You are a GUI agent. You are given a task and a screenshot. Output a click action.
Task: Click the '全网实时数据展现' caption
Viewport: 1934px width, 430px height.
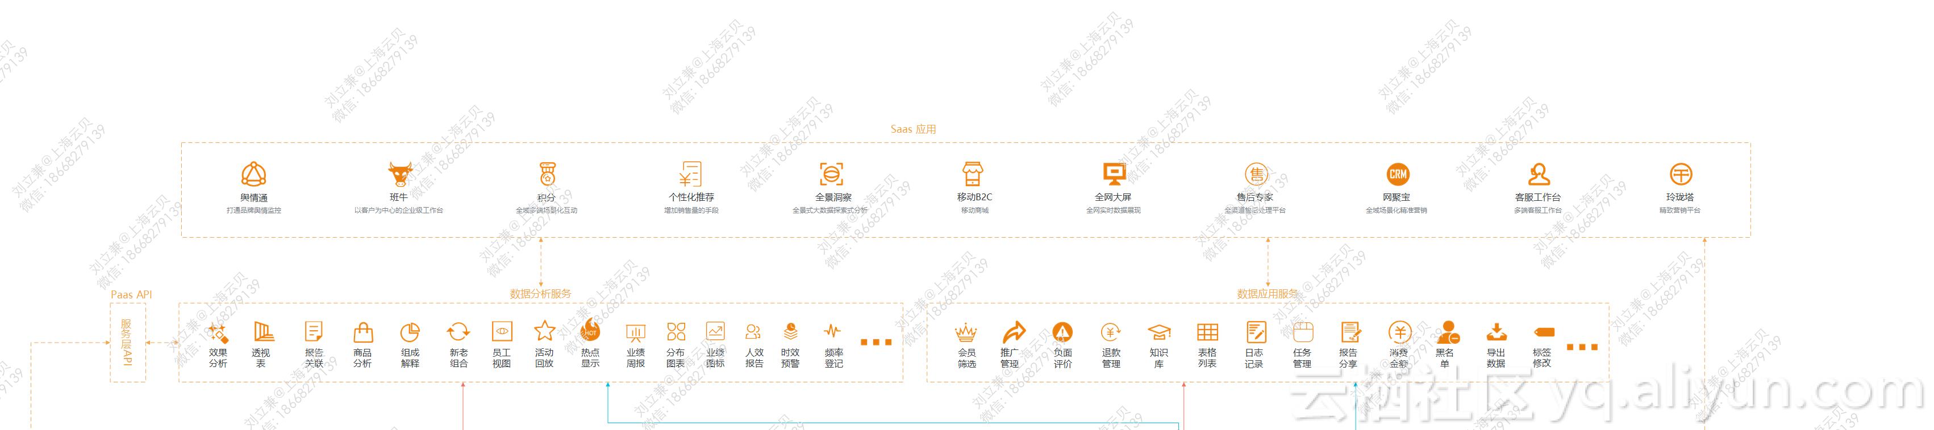(1112, 210)
